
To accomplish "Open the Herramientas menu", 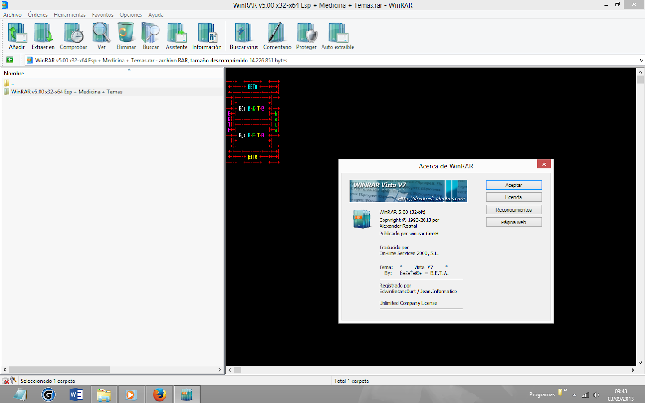I will pos(70,15).
